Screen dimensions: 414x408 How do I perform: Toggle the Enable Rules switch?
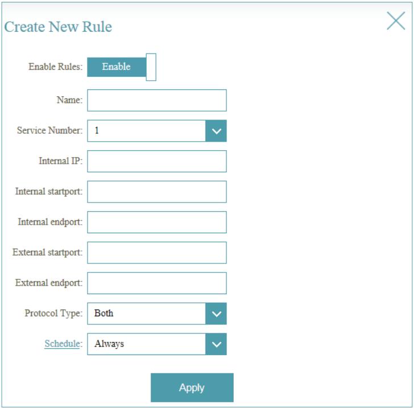coord(121,67)
